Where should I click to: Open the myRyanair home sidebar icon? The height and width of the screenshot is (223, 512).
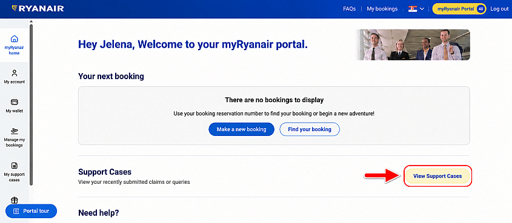[x=15, y=39]
